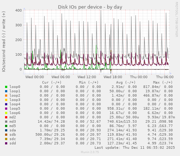Click the 'loop1' legend label
Viewport: 180px width, 156px height.
pyautogui.click(x=15, y=91)
